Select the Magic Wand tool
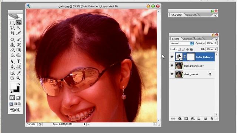 tap(19, 28)
